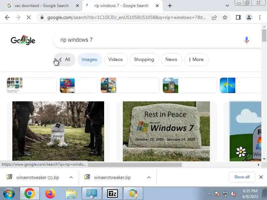Open Windows Explorer folder in the taskbar
This screenshot has width=267, height=200.
pos(71,193)
